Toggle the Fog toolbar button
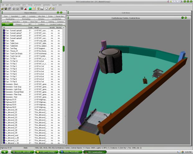Viewport: 193px width, 154px height. [42, 8]
